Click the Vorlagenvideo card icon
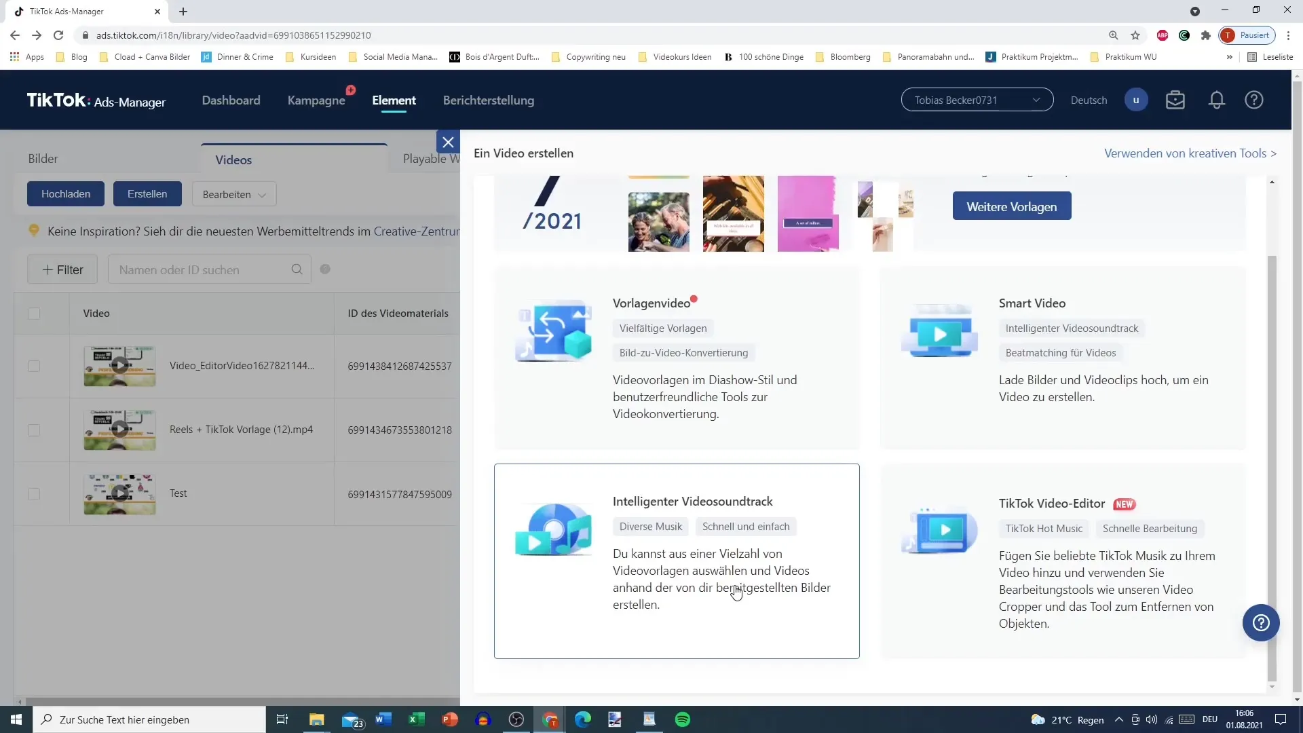The width and height of the screenshot is (1303, 733). coord(554,331)
